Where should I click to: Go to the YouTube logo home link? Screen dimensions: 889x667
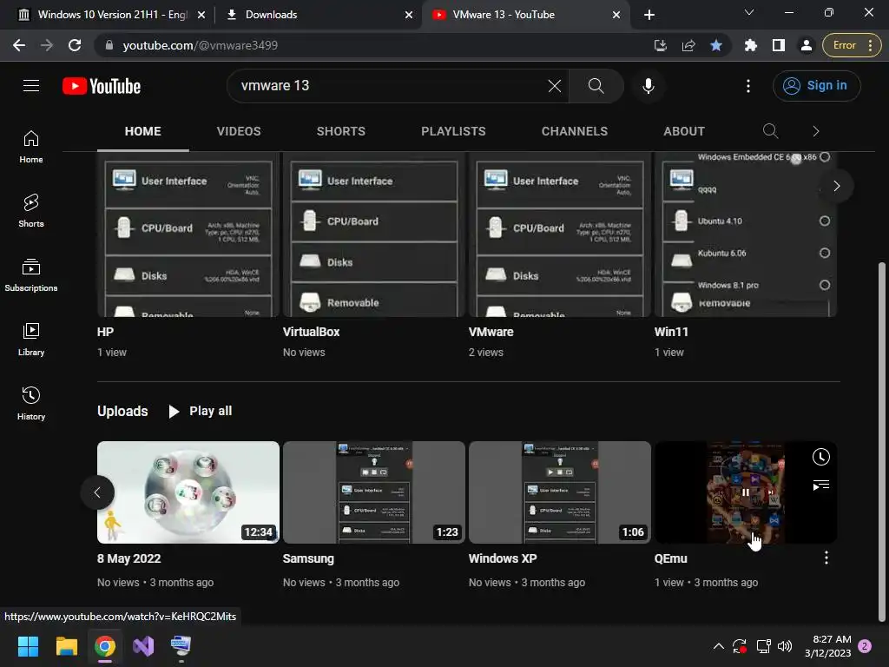pos(102,86)
